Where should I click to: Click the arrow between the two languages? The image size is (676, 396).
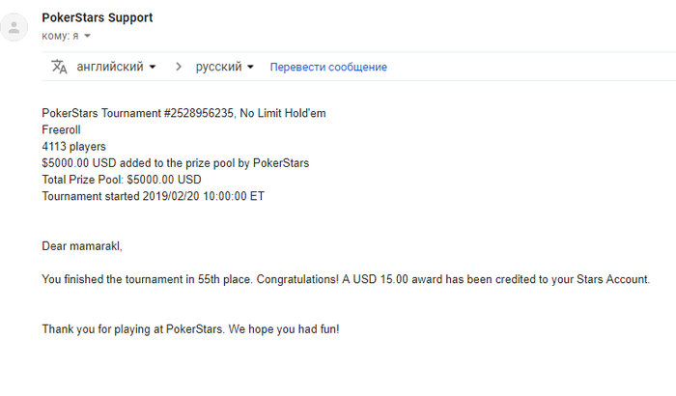pos(178,67)
